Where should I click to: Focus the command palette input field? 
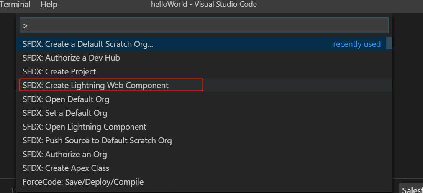tap(204, 25)
